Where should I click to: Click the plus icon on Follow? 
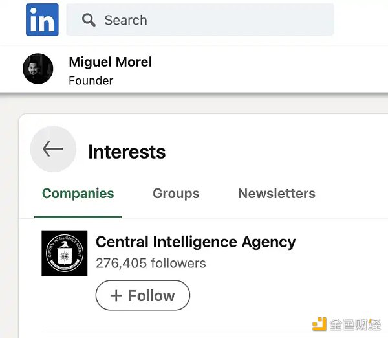116,296
